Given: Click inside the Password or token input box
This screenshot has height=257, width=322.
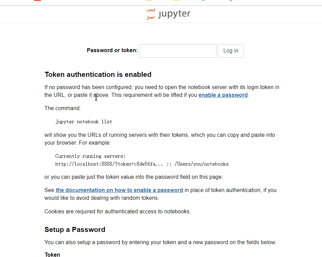Looking at the screenshot, I should (178, 50).
